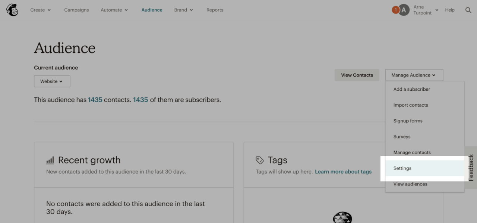Click 'No contacts were added' message
This screenshot has height=223, width=477.
click(126, 208)
